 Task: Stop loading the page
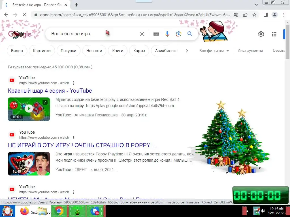pyautogui.click(x=24, y=15)
